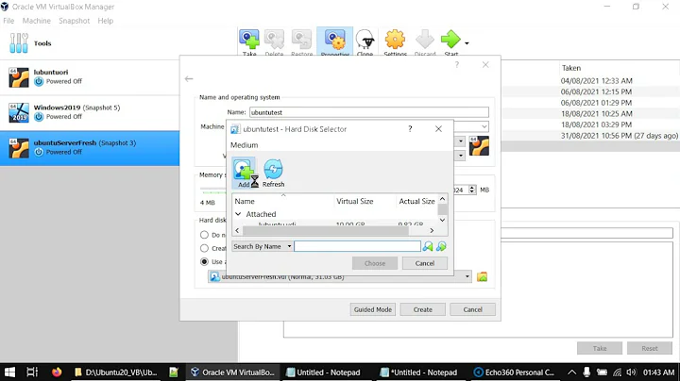The image size is (680, 381).
Task: Open Start arrow dropdown menu
Action: 467,43
